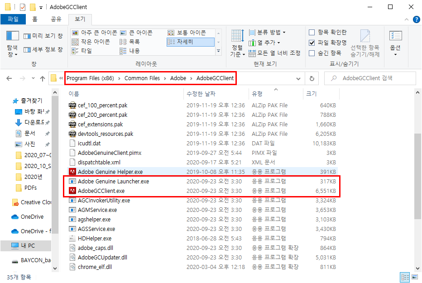The width and height of the screenshot is (422, 283).
Task: Select 타일 layout
Action: coord(82,51)
